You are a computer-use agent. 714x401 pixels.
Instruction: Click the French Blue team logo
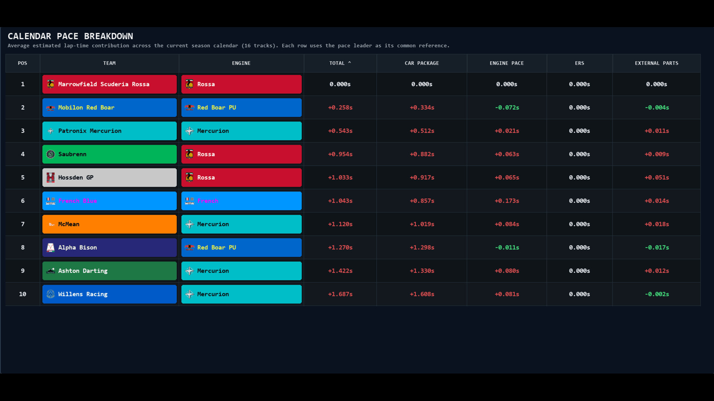coord(51,201)
